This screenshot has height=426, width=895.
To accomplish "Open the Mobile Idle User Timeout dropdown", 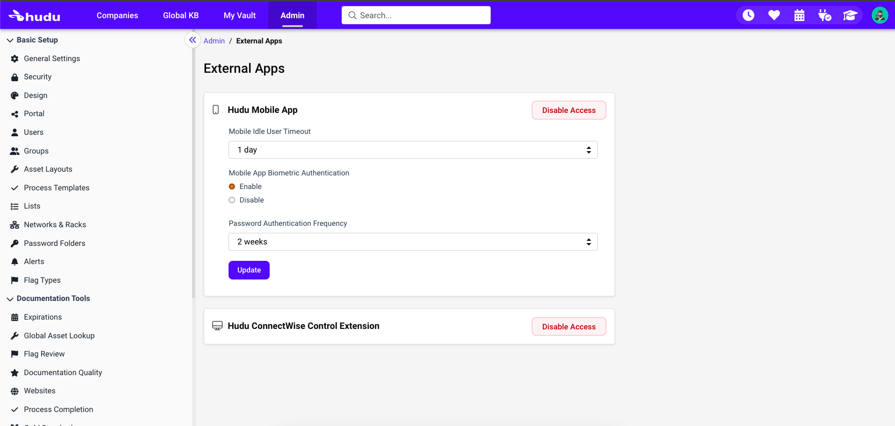I will tap(412, 150).
